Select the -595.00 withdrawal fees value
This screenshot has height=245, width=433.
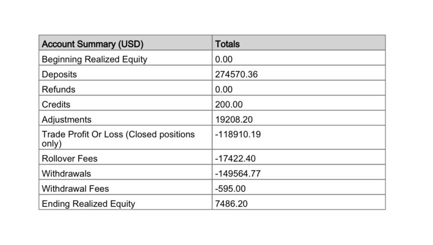pos(231,189)
